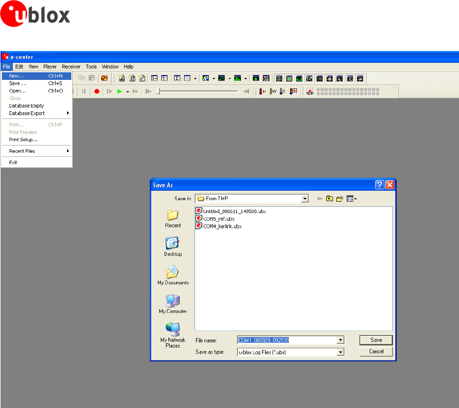The height and width of the screenshot is (408, 459).
Task: Click the File name input field
Action: point(287,340)
